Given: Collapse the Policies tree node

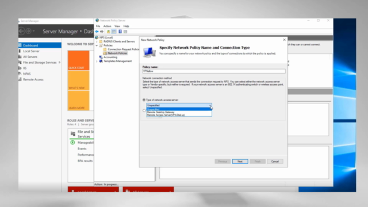Looking at the screenshot, I should pos(97,45).
